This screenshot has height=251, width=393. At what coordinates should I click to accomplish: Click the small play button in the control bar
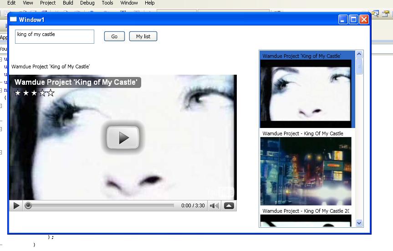[x=16, y=206]
